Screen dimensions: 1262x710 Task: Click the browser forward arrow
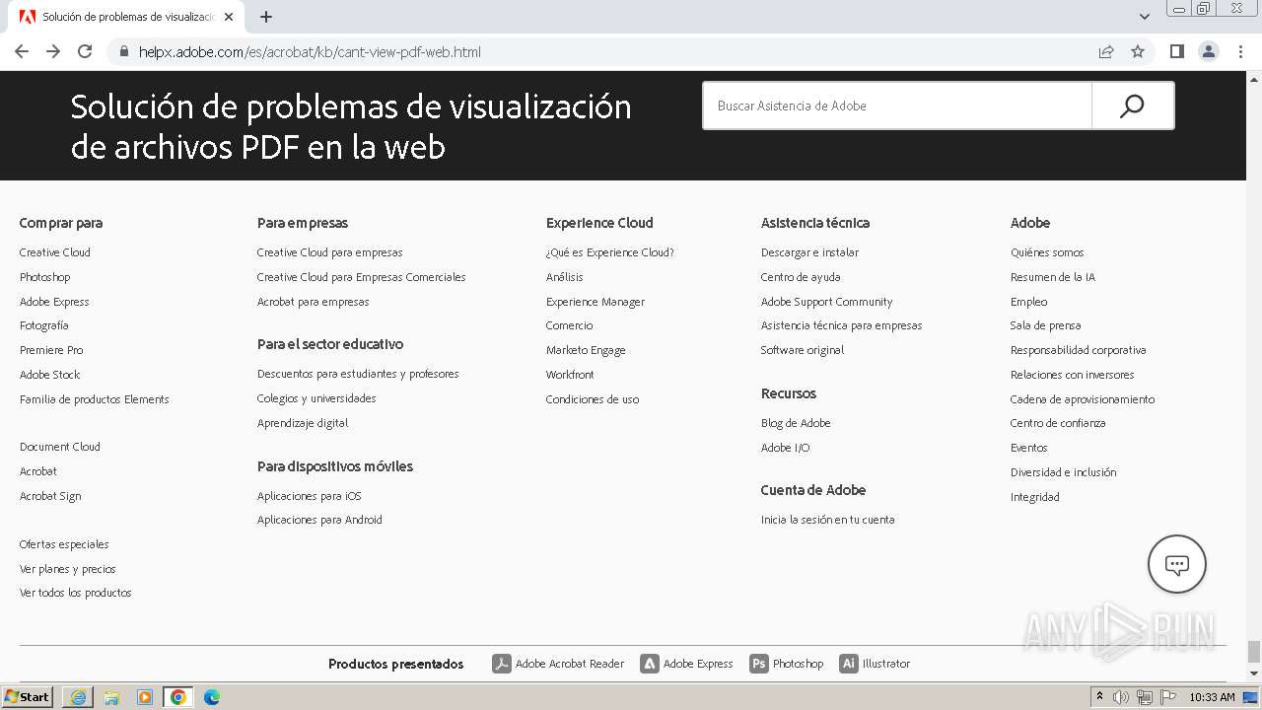click(53, 51)
